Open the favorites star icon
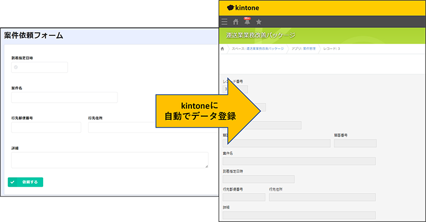Image resolution: width=426 pixels, height=222 pixels. pyautogui.click(x=258, y=22)
